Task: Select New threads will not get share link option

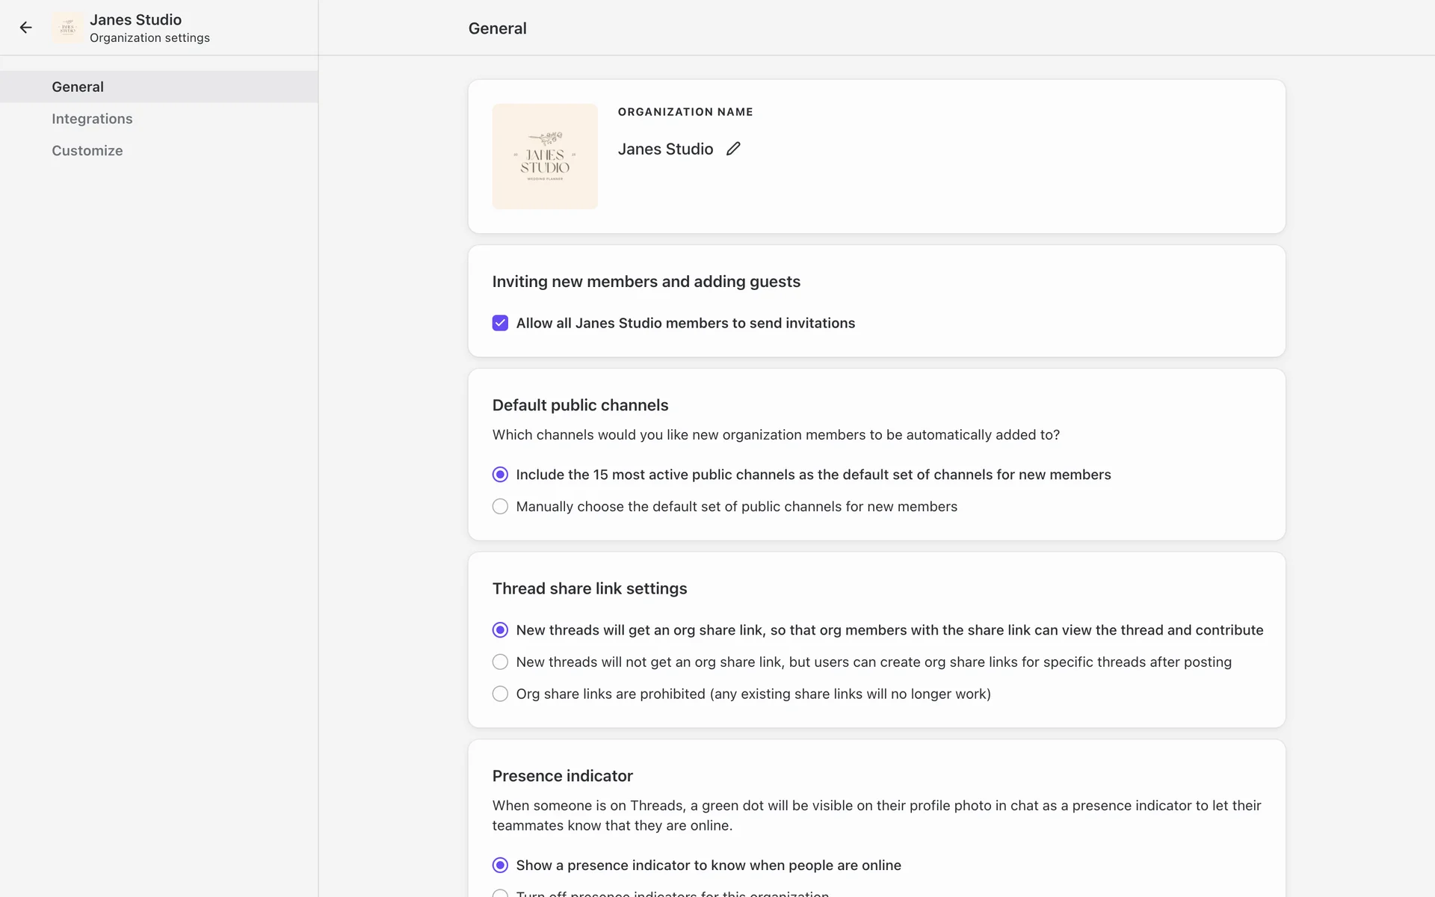Action: (500, 662)
